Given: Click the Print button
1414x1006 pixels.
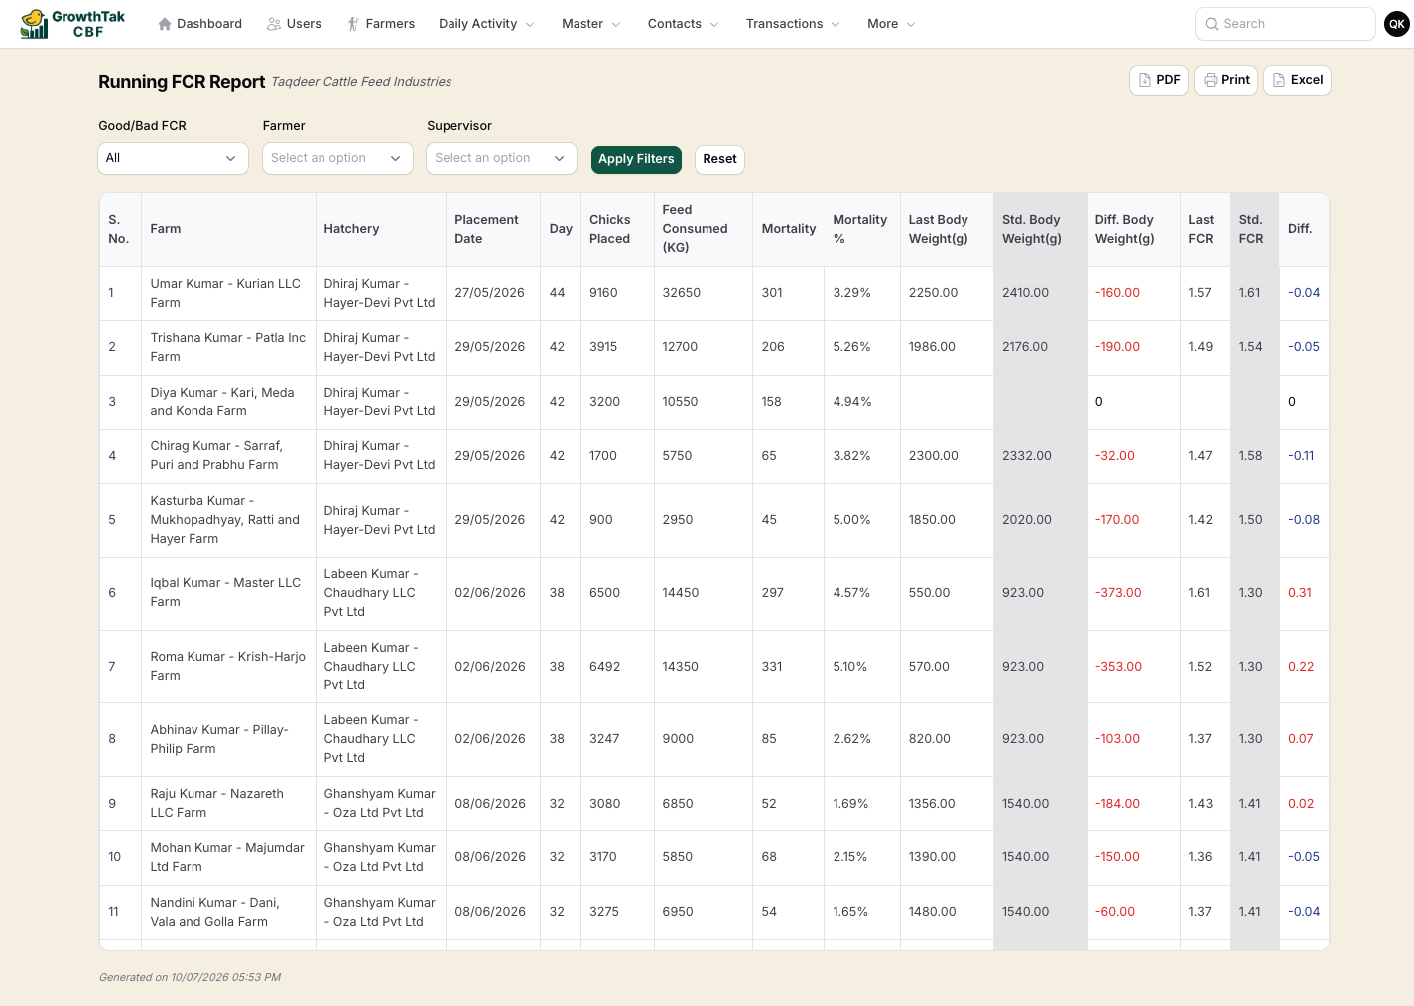Looking at the screenshot, I should click(1226, 80).
